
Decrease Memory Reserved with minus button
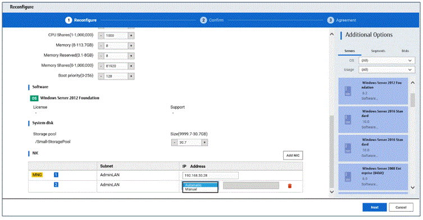pyautogui.click(x=101, y=56)
